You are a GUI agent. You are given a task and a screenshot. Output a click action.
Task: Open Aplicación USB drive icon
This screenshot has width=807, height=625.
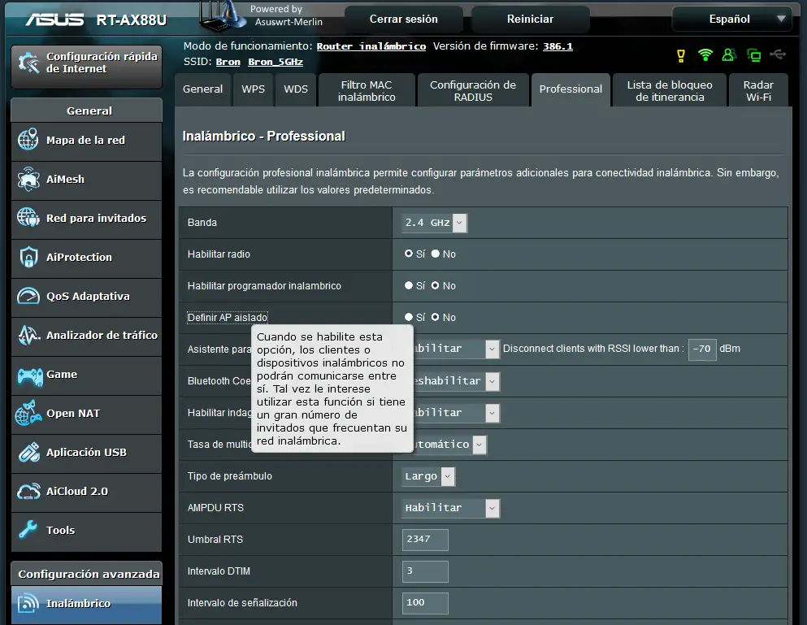[x=28, y=453]
